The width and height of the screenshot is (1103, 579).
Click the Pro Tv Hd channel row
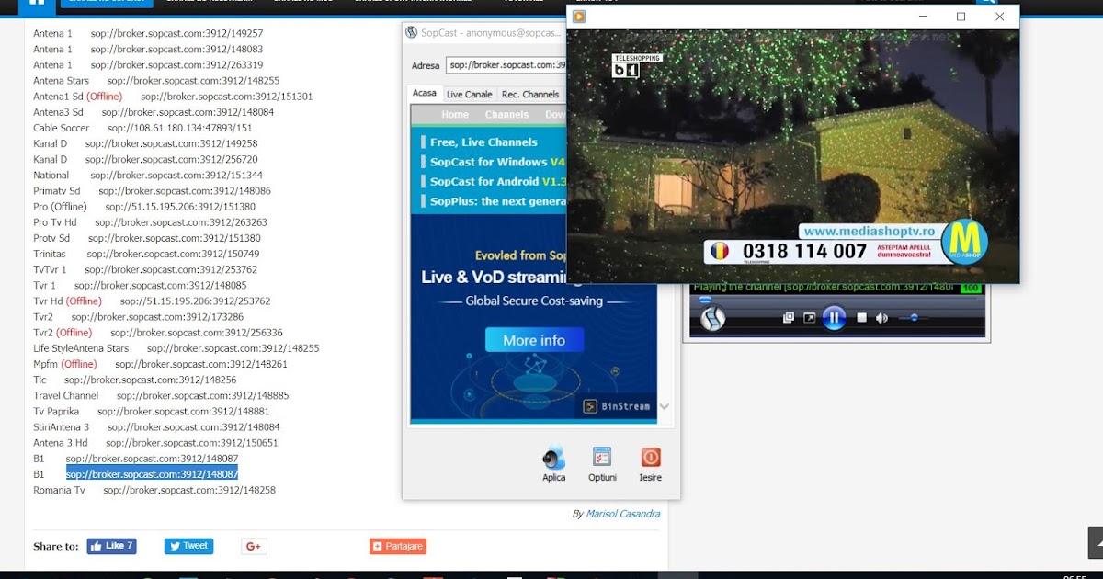pos(151,222)
